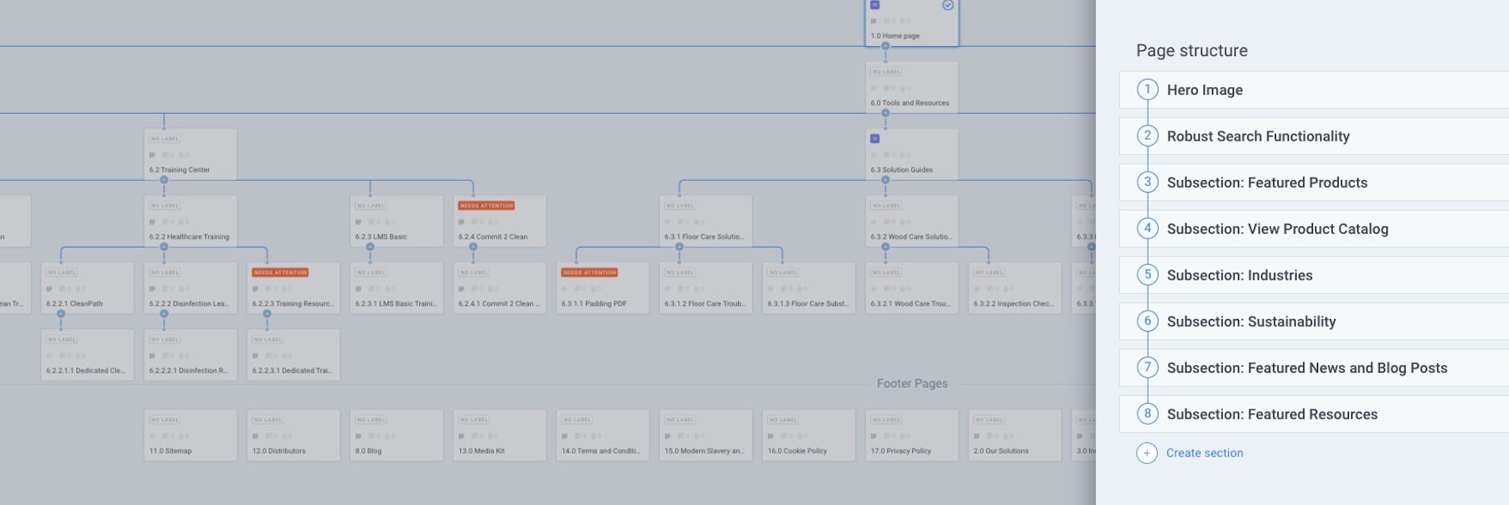1509x505 pixels.
Task: Collapse children under 1.0 Home page node
Action: (885, 46)
